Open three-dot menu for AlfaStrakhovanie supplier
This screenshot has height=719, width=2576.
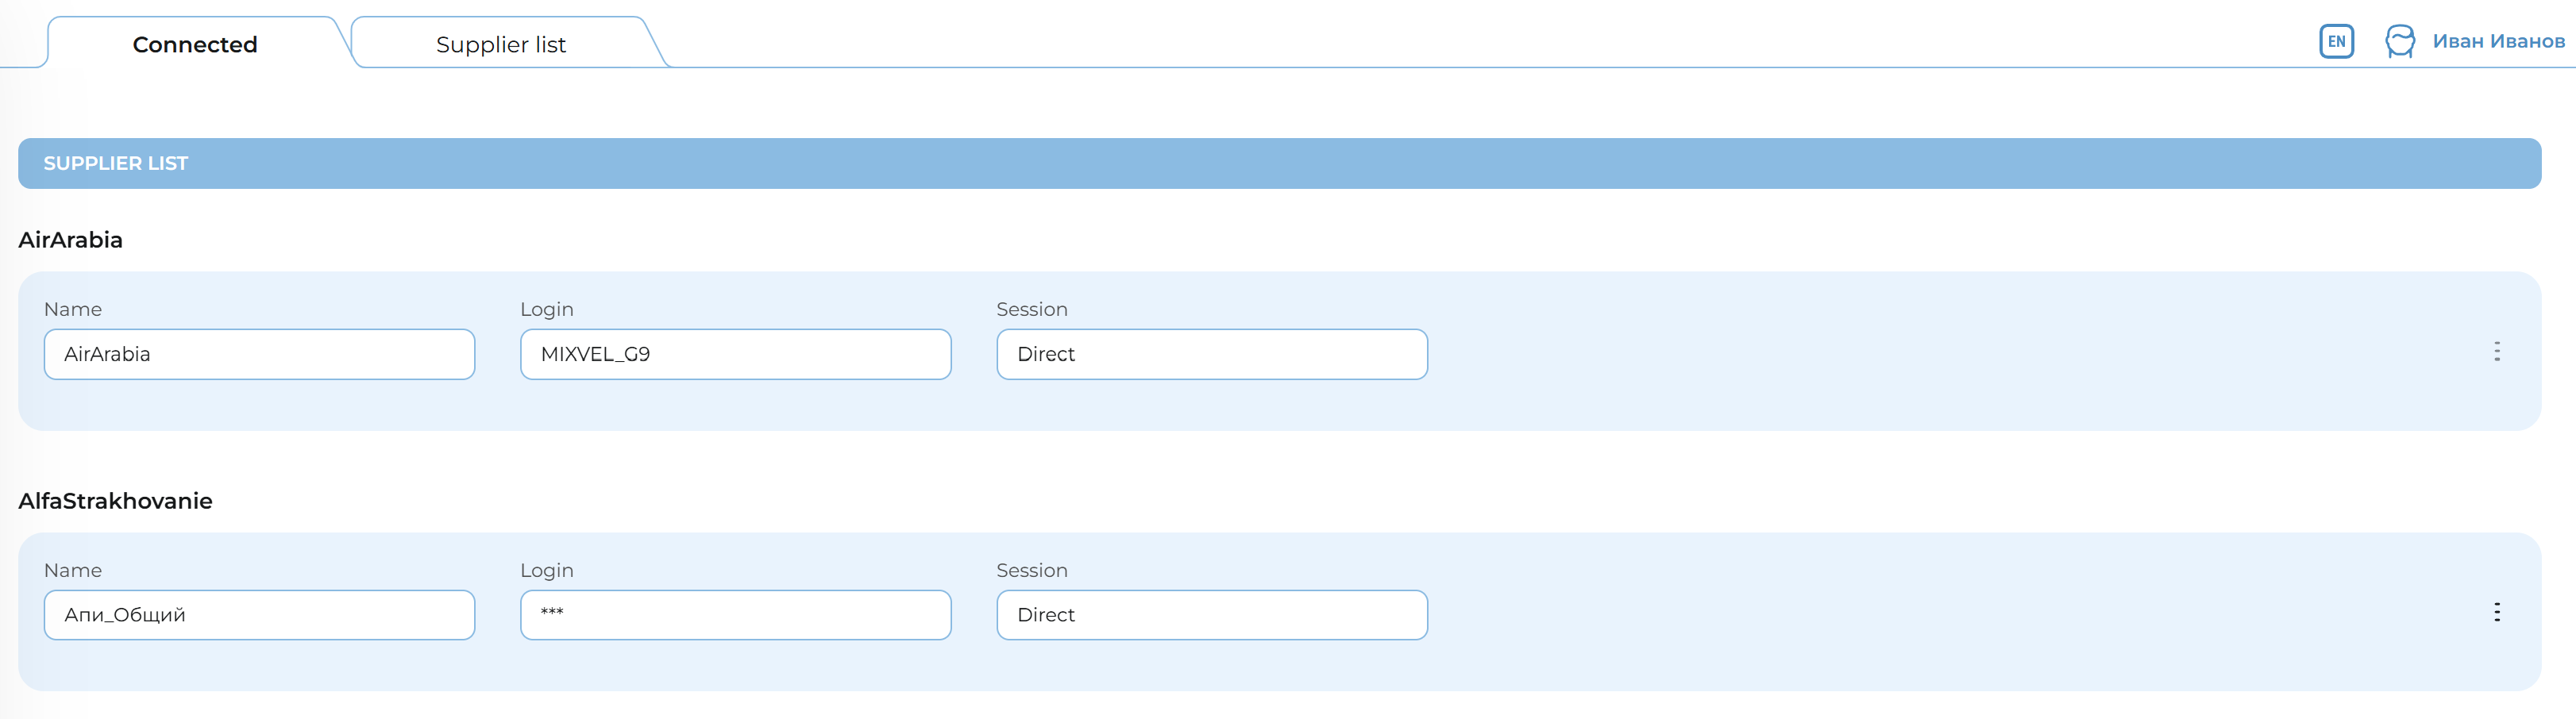point(2496,612)
